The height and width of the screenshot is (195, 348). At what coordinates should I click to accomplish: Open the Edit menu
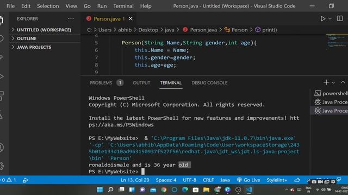(26, 6)
